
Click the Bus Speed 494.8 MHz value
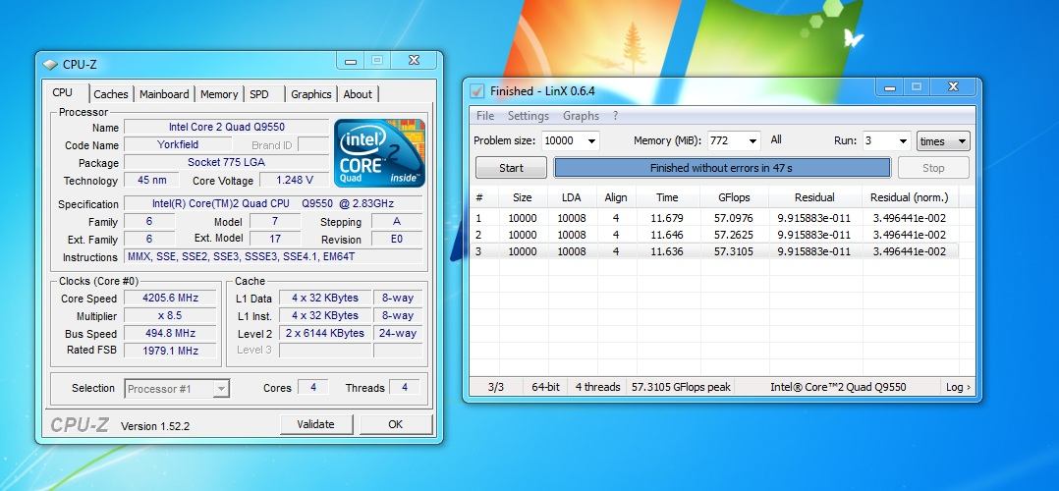[x=170, y=333]
